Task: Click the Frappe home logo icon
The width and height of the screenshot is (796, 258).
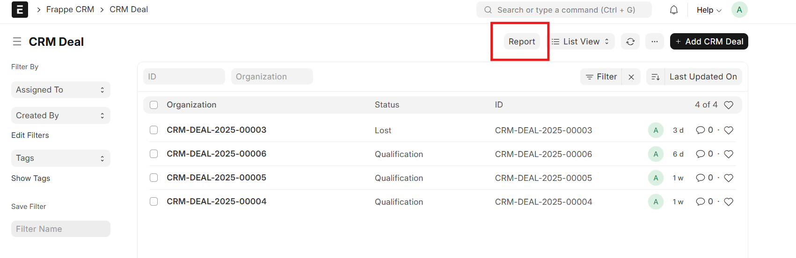Action: point(20,10)
